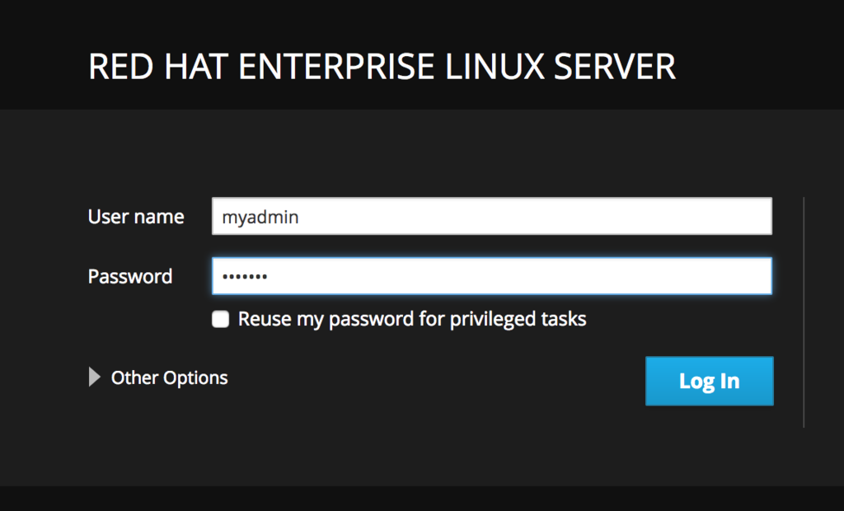This screenshot has height=511, width=844.
Task: Expand the Other Options disclosure triangle
Action: click(95, 377)
